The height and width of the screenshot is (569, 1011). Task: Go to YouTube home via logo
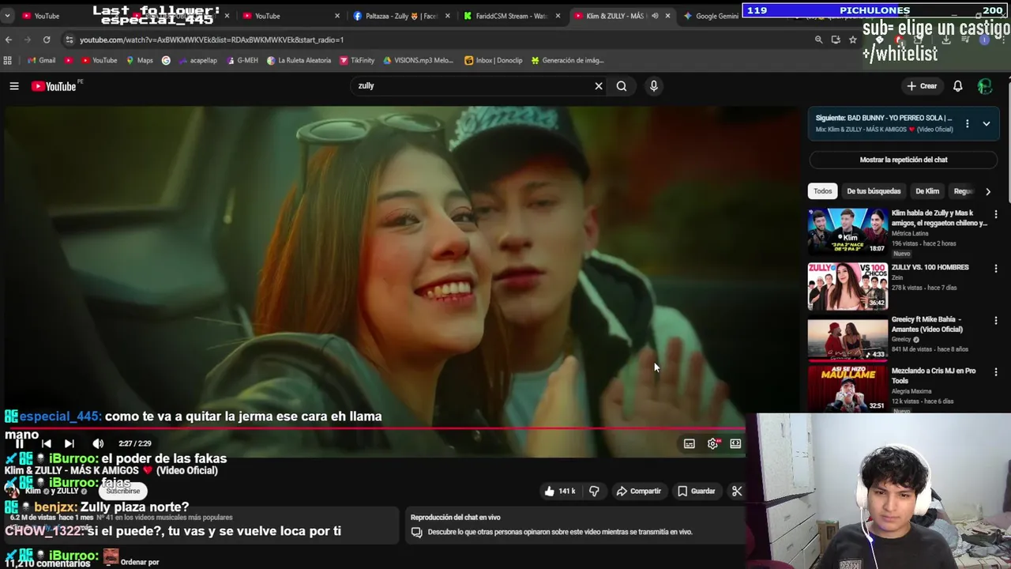(x=54, y=86)
